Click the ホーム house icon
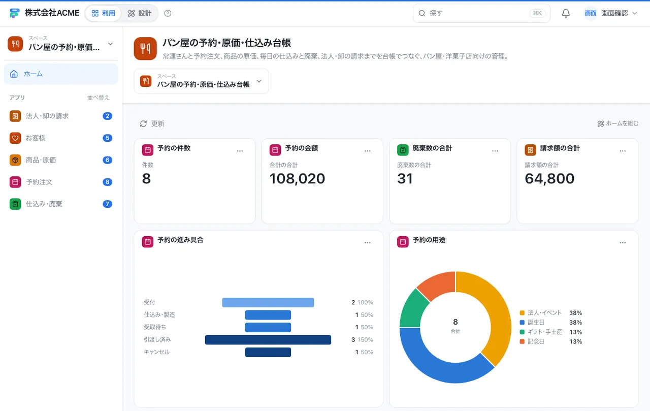 14,74
